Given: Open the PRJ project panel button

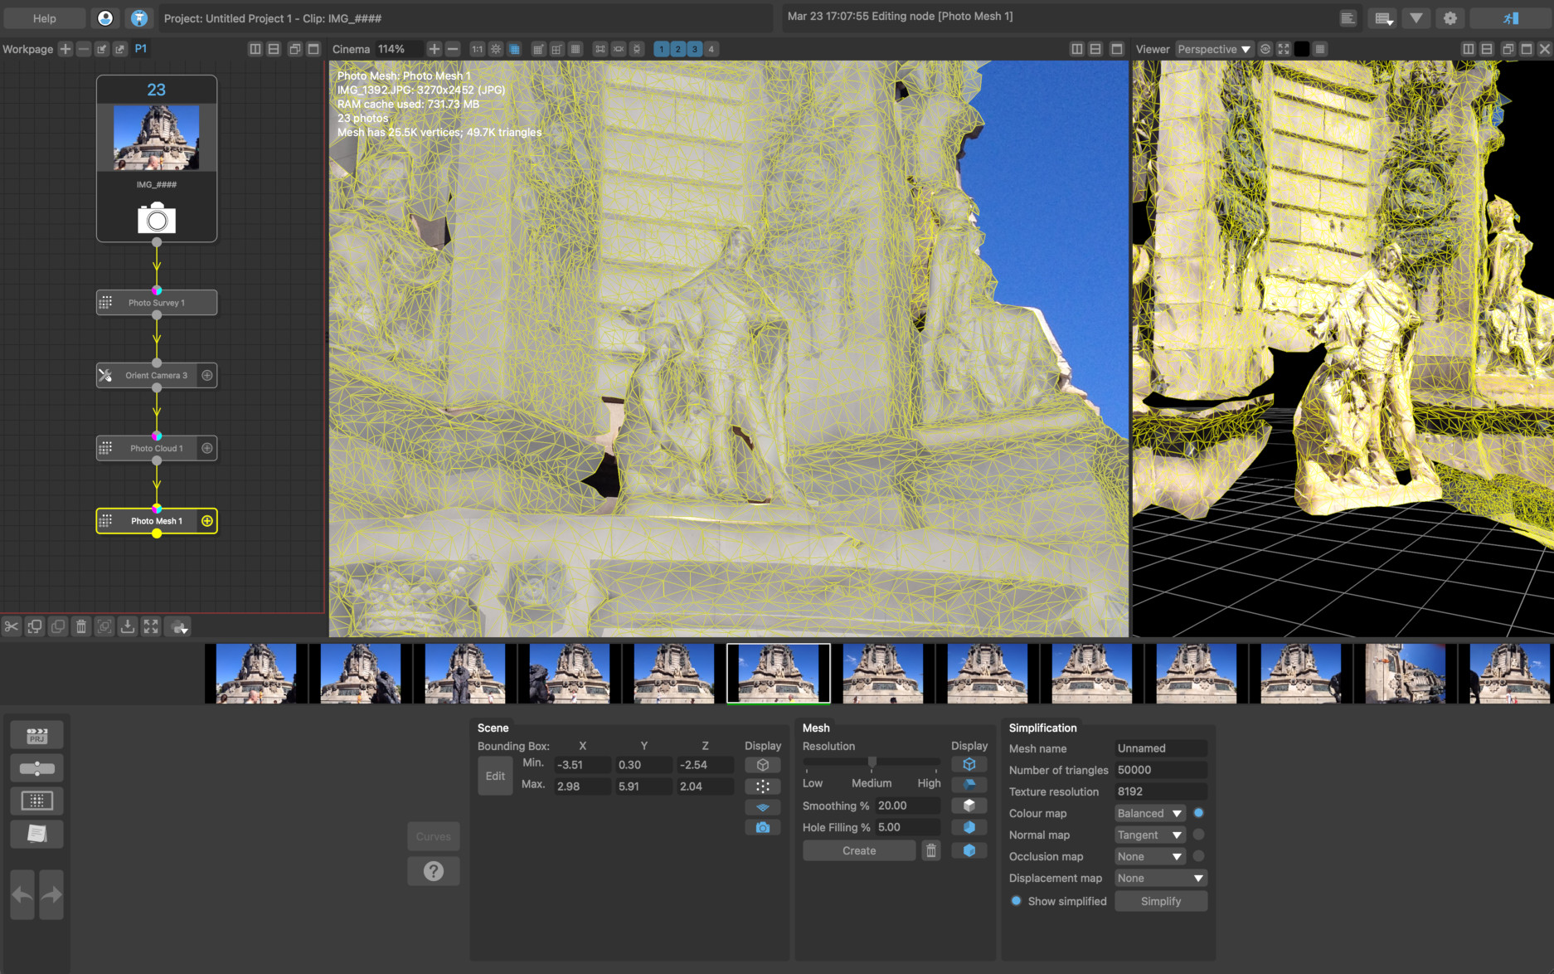Looking at the screenshot, I should (36, 735).
